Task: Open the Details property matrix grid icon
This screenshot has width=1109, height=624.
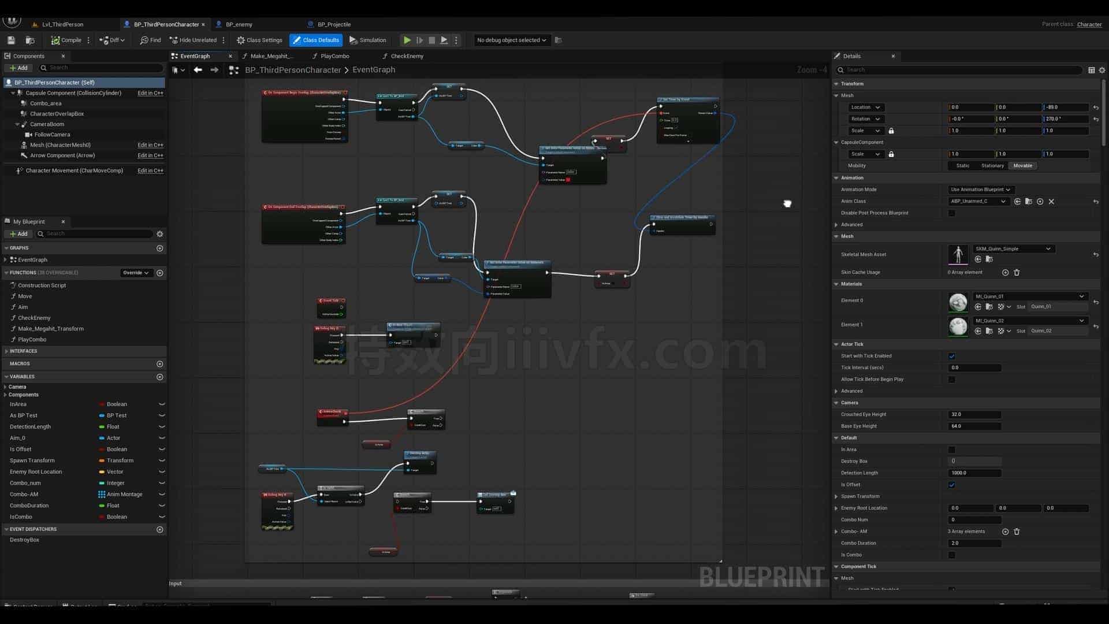Action: coord(1092,70)
